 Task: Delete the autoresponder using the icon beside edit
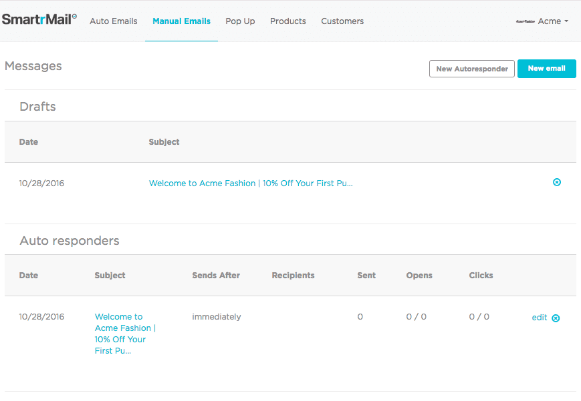point(556,318)
